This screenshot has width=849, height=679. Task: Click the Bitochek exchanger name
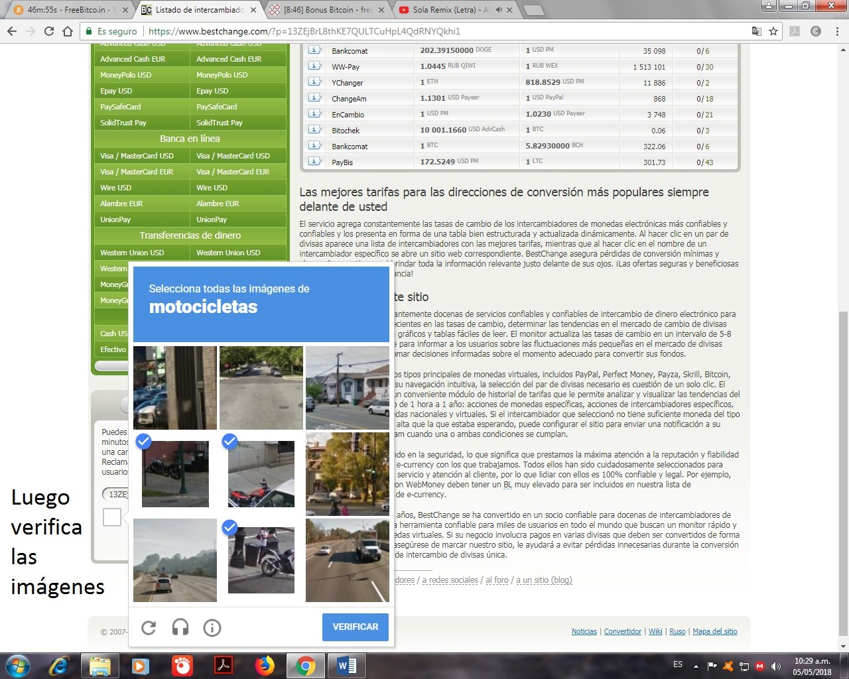[x=346, y=131]
